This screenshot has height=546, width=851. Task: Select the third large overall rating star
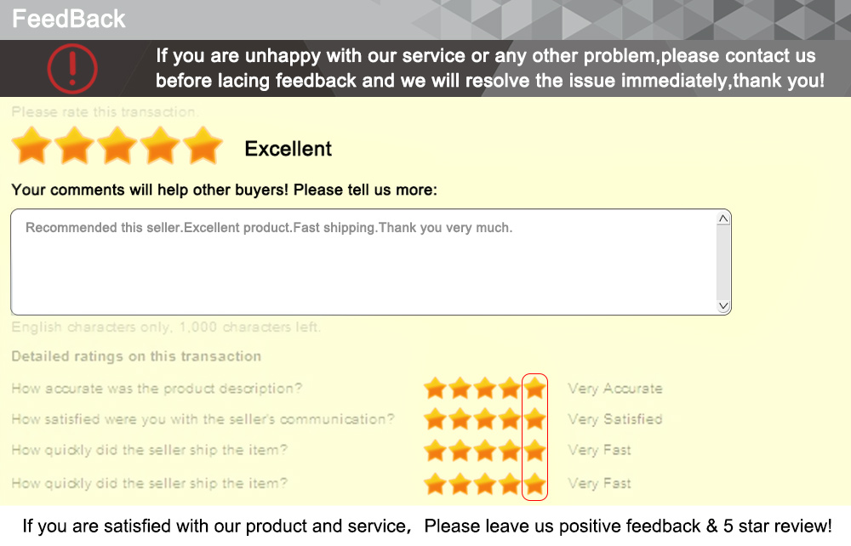(117, 146)
